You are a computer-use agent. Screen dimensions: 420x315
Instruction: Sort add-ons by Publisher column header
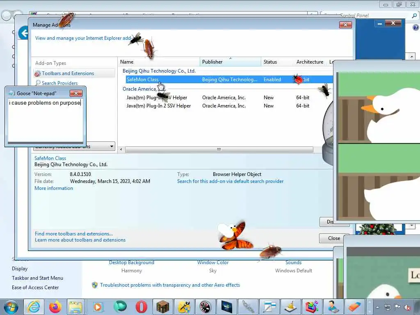pyautogui.click(x=231, y=62)
